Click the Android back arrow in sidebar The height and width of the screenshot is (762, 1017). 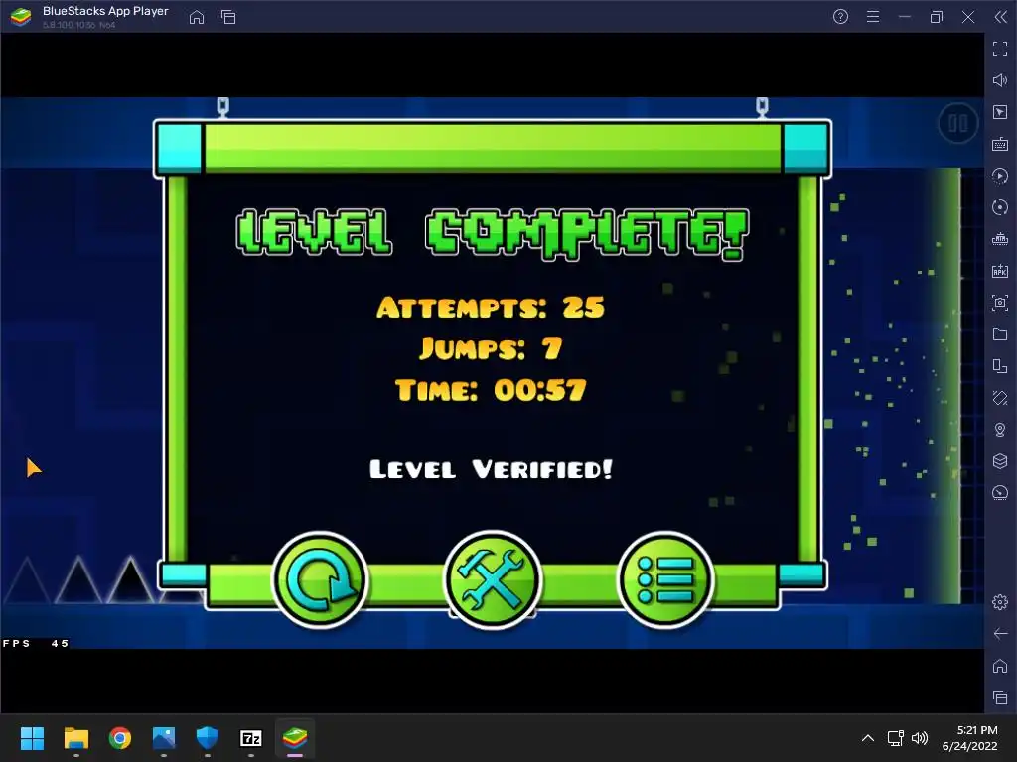1000,634
